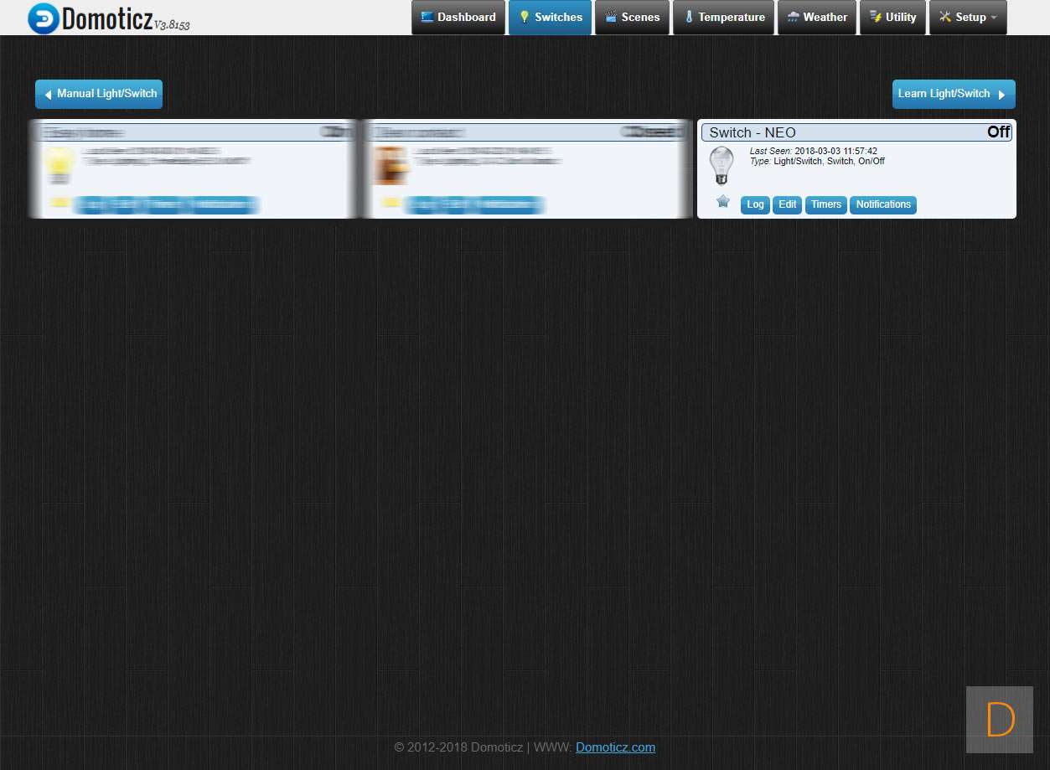Expand the Setup dropdown menu
Screen dimensions: 1050x770
coord(968,18)
